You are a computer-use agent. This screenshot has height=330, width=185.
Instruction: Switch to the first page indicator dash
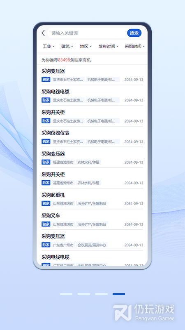(x=66, y=294)
